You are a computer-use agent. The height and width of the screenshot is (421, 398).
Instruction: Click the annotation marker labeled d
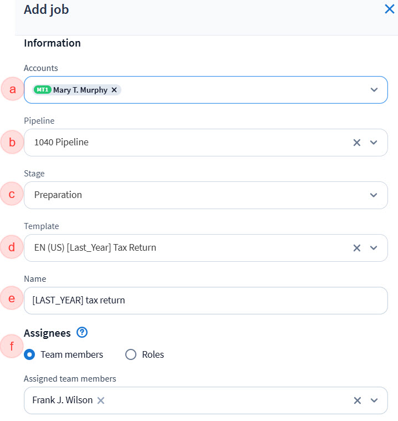coord(12,247)
